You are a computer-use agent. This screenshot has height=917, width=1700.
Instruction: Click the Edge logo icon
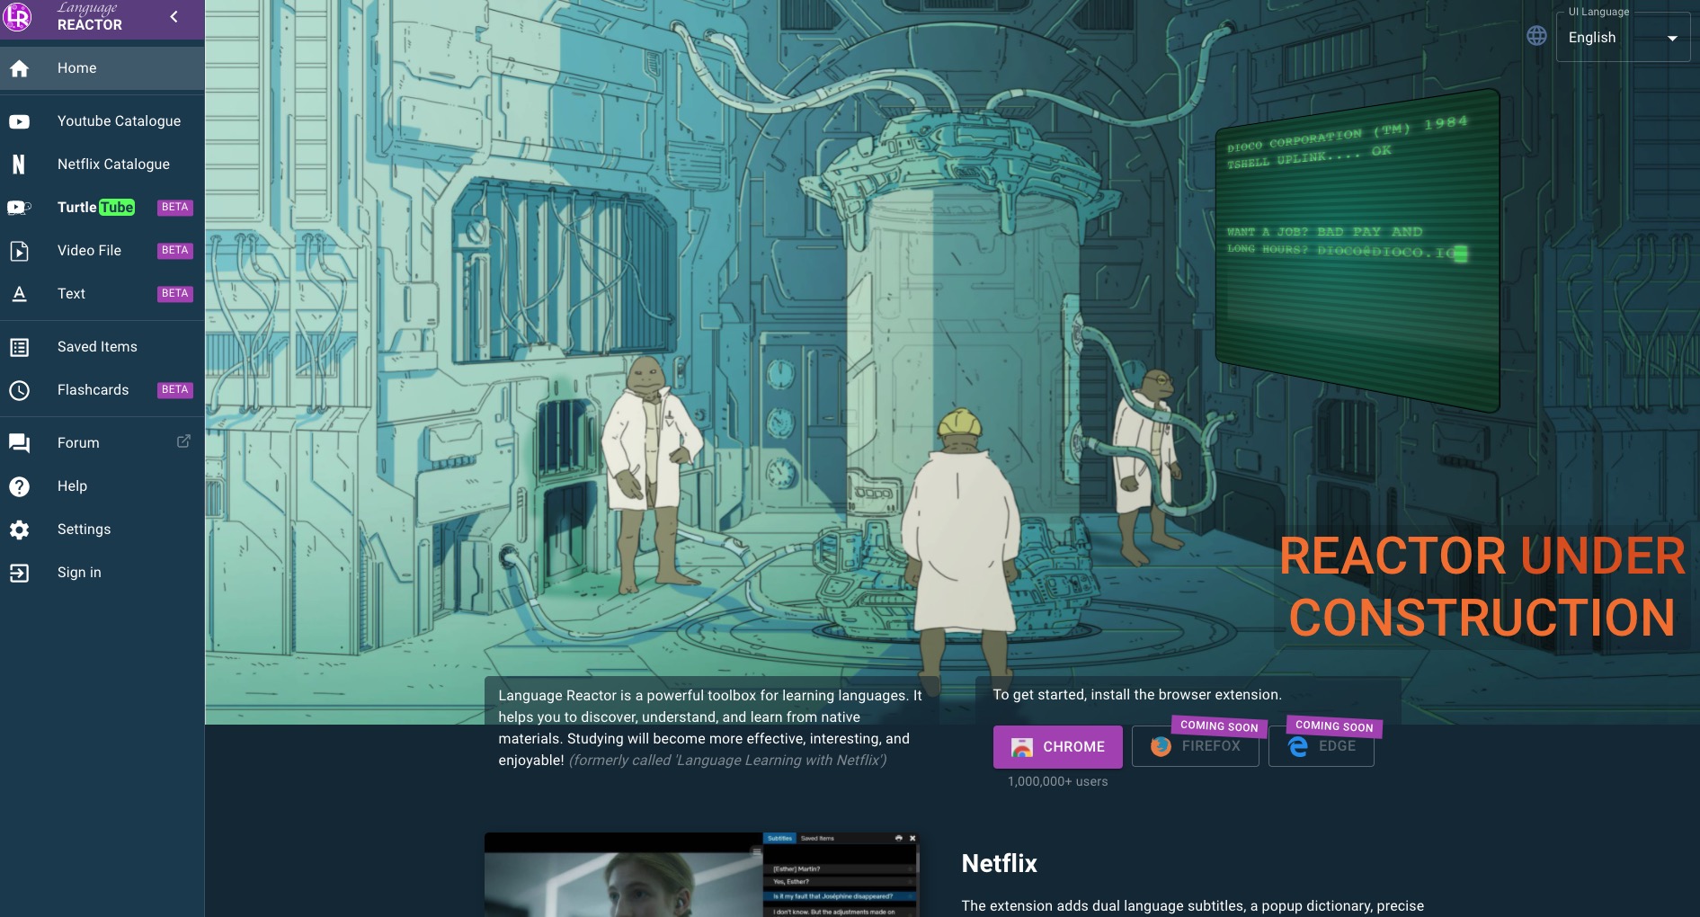tap(1297, 746)
